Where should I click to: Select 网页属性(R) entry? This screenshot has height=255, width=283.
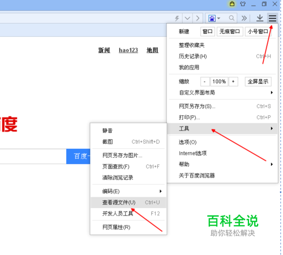pyautogui.click(x=128, y=227)
